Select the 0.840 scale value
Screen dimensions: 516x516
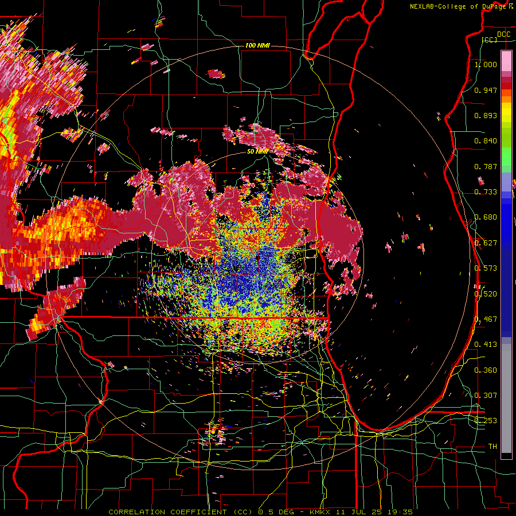click(486, 141)
